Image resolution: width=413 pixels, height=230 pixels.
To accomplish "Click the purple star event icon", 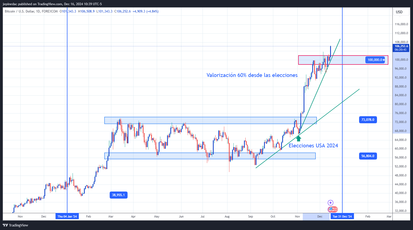I will [330, 203].
